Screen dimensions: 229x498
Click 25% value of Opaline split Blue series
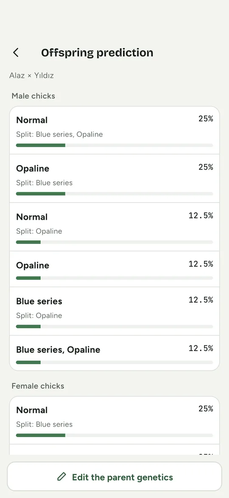(206, 167)
